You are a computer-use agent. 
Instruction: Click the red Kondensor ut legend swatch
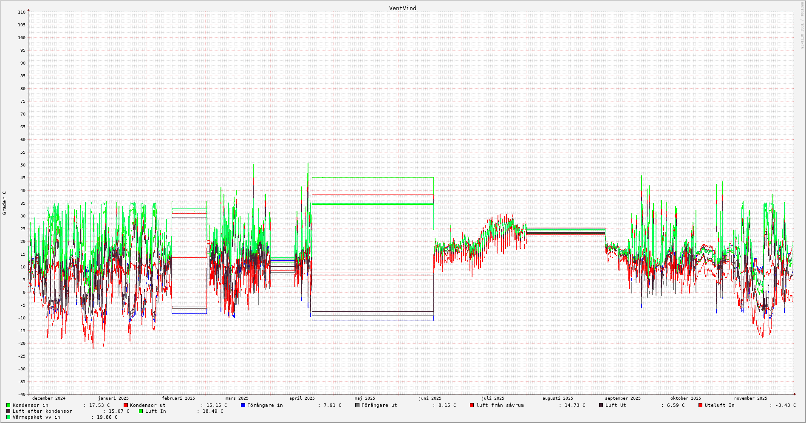click(x=126, y=405)
